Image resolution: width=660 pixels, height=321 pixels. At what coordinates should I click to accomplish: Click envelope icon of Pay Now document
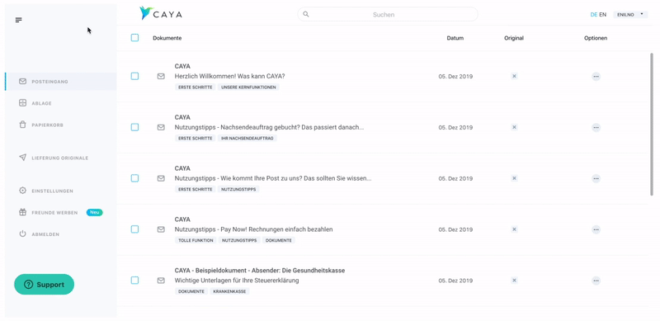tap(161, 229)
